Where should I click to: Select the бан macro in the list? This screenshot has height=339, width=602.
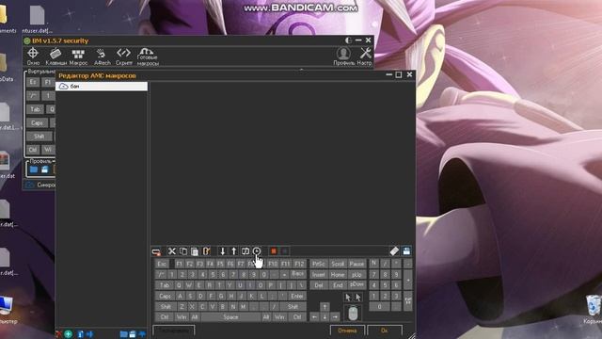[x=102, y=87]
